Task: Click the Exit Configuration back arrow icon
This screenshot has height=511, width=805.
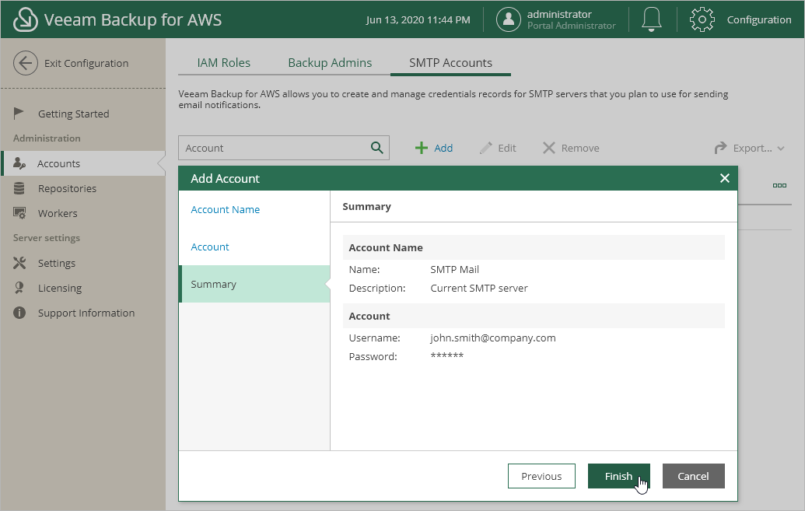Action: point(25,63)
